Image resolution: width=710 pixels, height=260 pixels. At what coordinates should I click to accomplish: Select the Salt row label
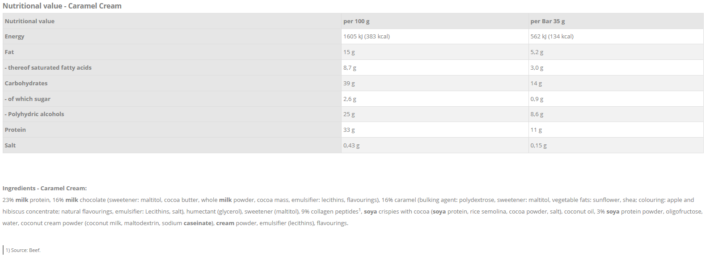pos(10,146)
